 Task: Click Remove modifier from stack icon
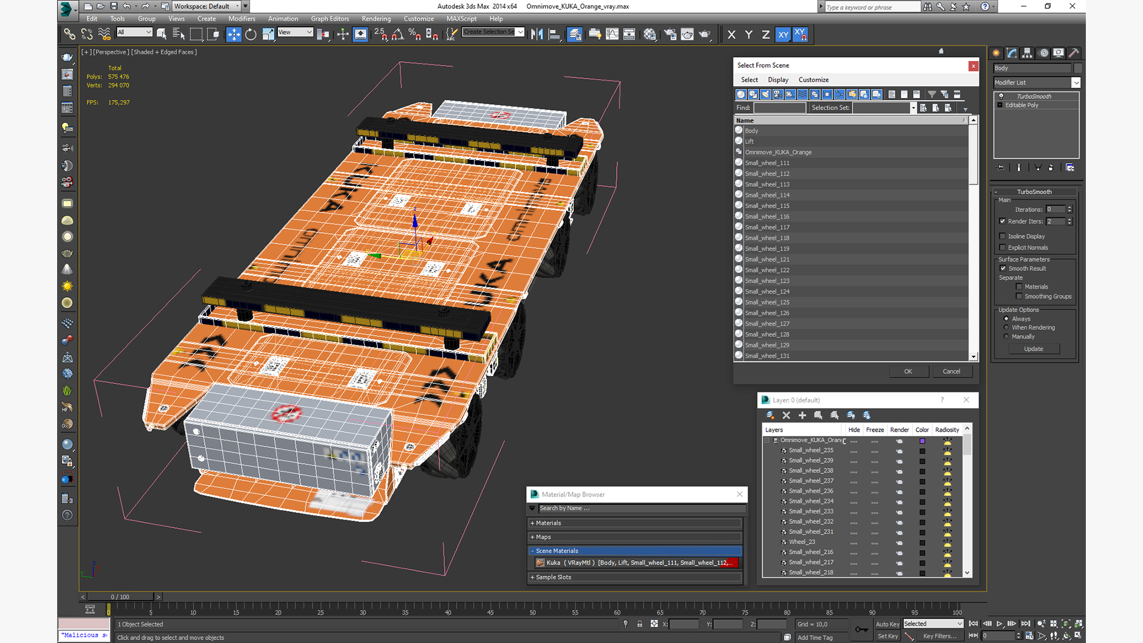(x=1051, y=168)
